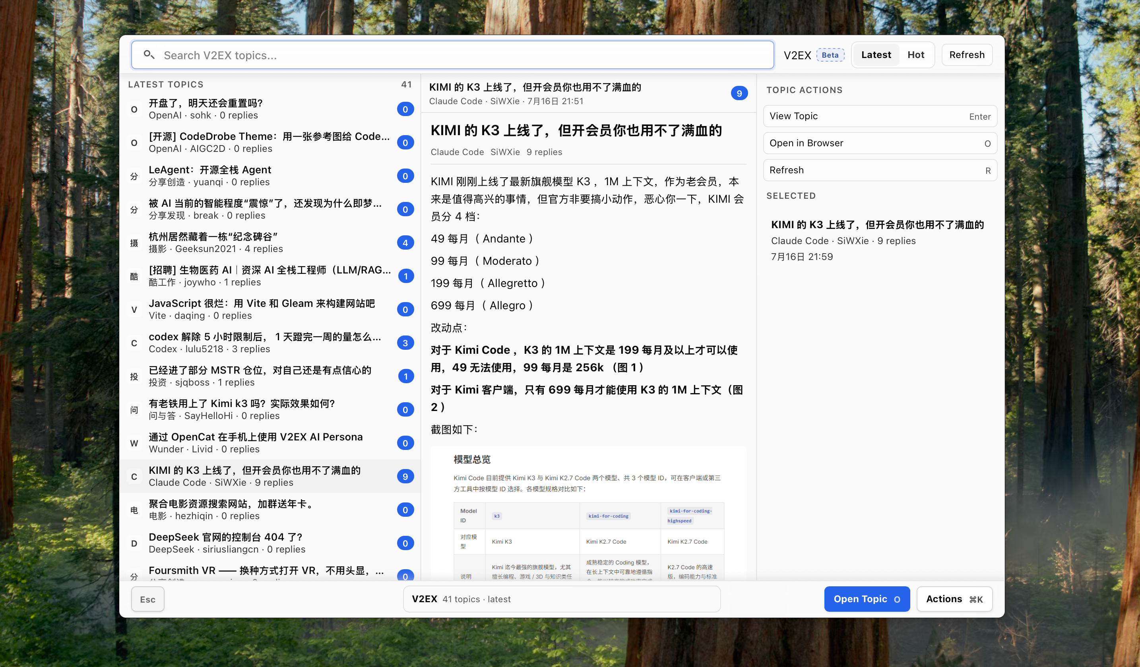The image size is (1140, 667).
Task: Click the 电 avatar beside 聚合电影 topic
Action: point(134,510)
